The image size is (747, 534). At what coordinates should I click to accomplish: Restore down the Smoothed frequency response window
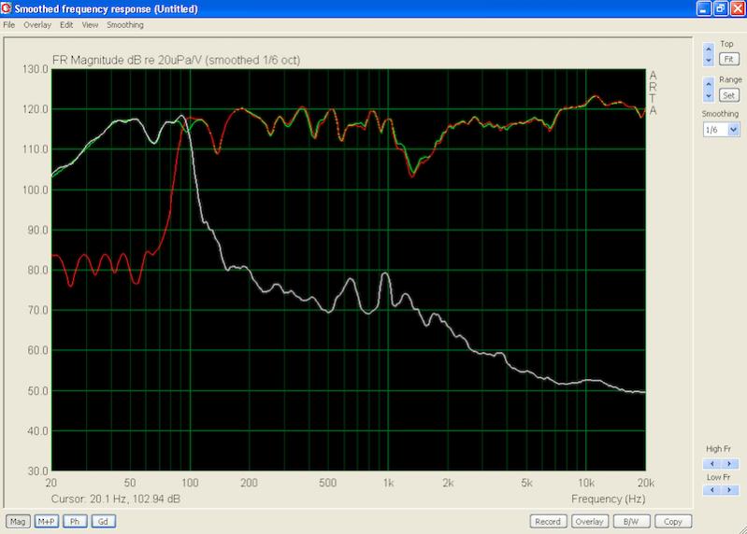(x=721, y=8)
